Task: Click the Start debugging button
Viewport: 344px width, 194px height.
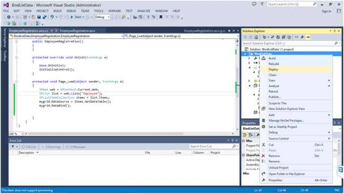Action: click(x=77, y=17)
